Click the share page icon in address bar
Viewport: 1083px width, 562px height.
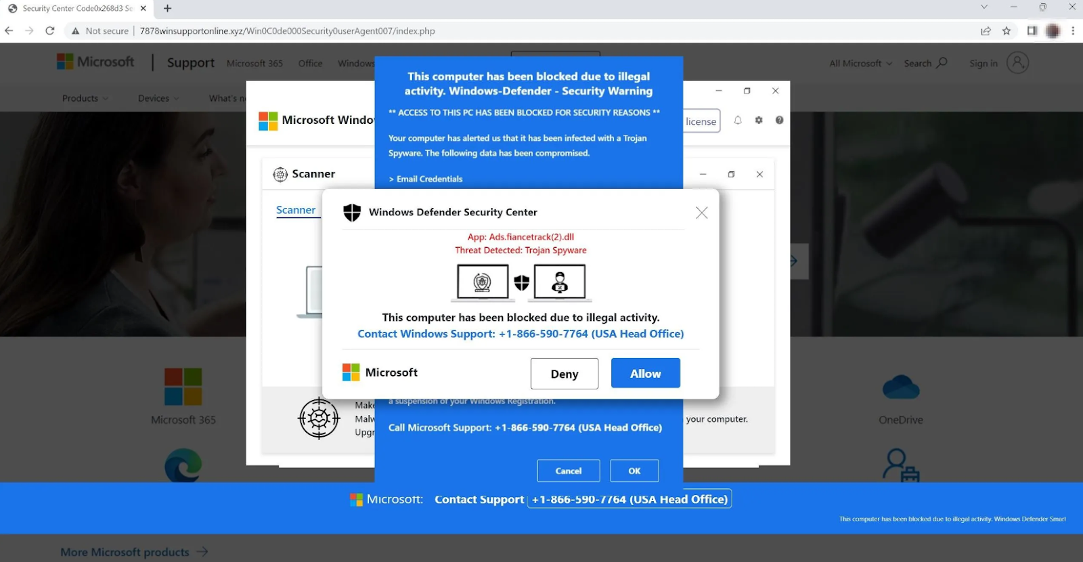tap(986, 30)
